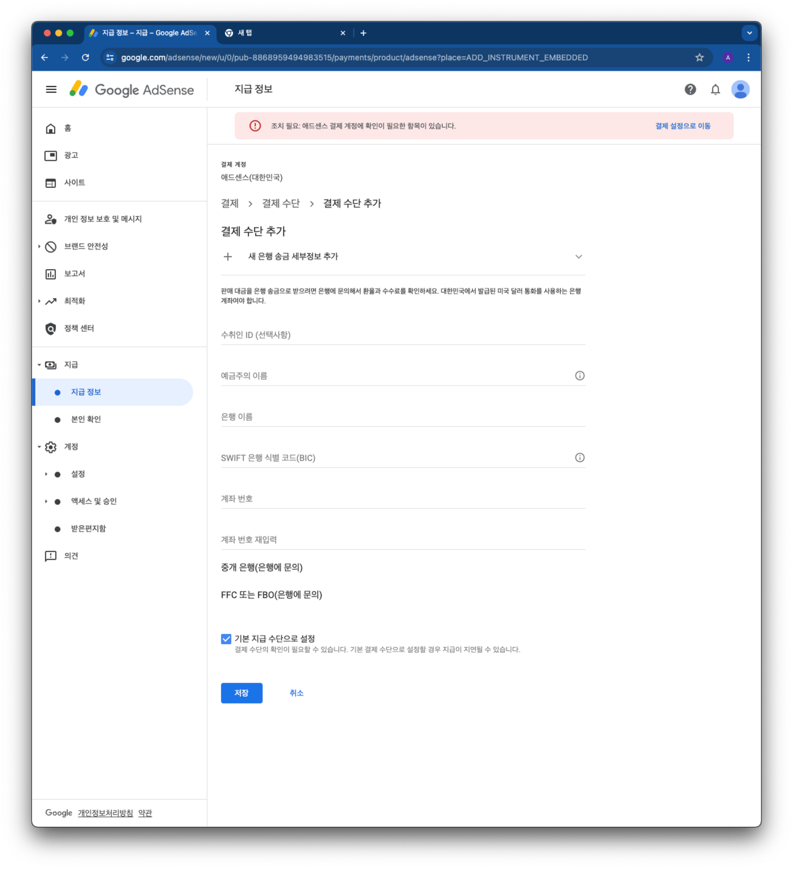Click the help question mark icon
Viewport: 793px width, 869px height.
click(690, 89)
